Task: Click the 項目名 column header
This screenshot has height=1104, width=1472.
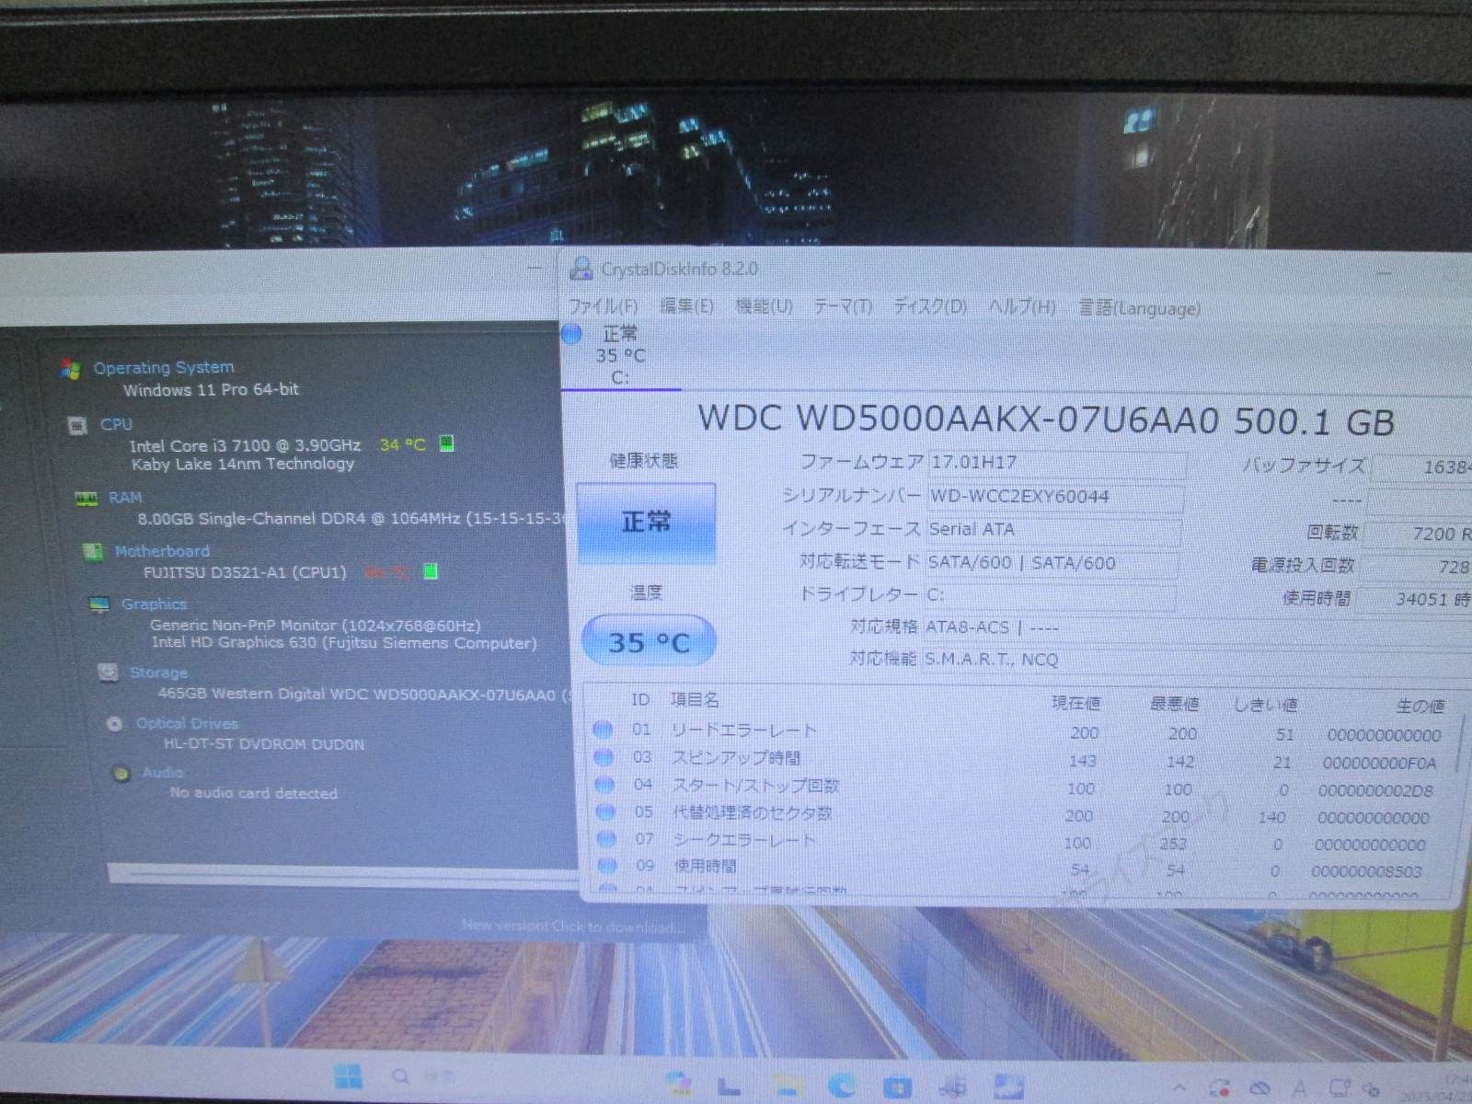Action: click(695, 700)
